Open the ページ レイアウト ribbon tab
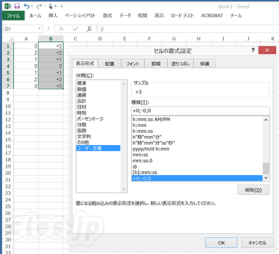The image size is (279, 254). click(x=80, y=16)
